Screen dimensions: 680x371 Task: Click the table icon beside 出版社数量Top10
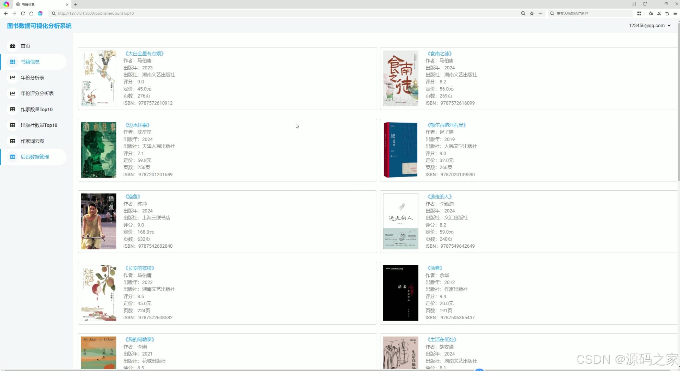point(13,125)
